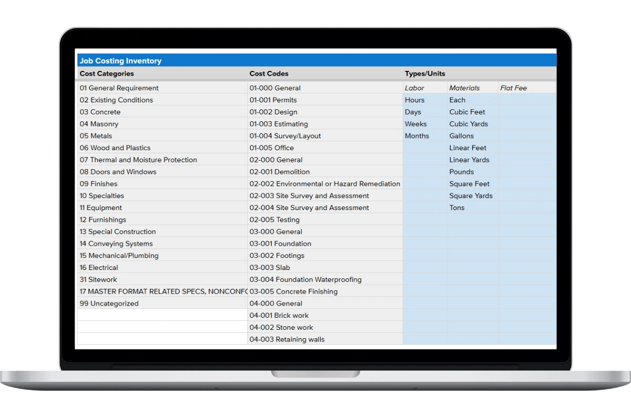Select the 06 Wood and Plastics cell
Screen dimensions: 631x417
coord(162,148)
